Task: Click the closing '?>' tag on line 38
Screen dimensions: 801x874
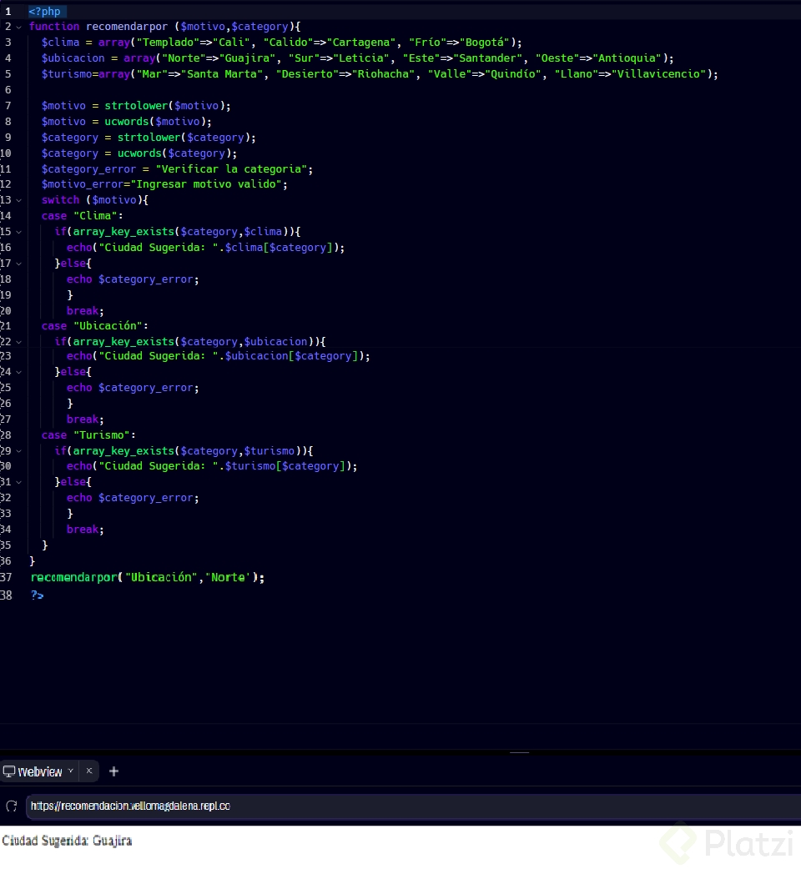Action: click(x=37, y=595)
